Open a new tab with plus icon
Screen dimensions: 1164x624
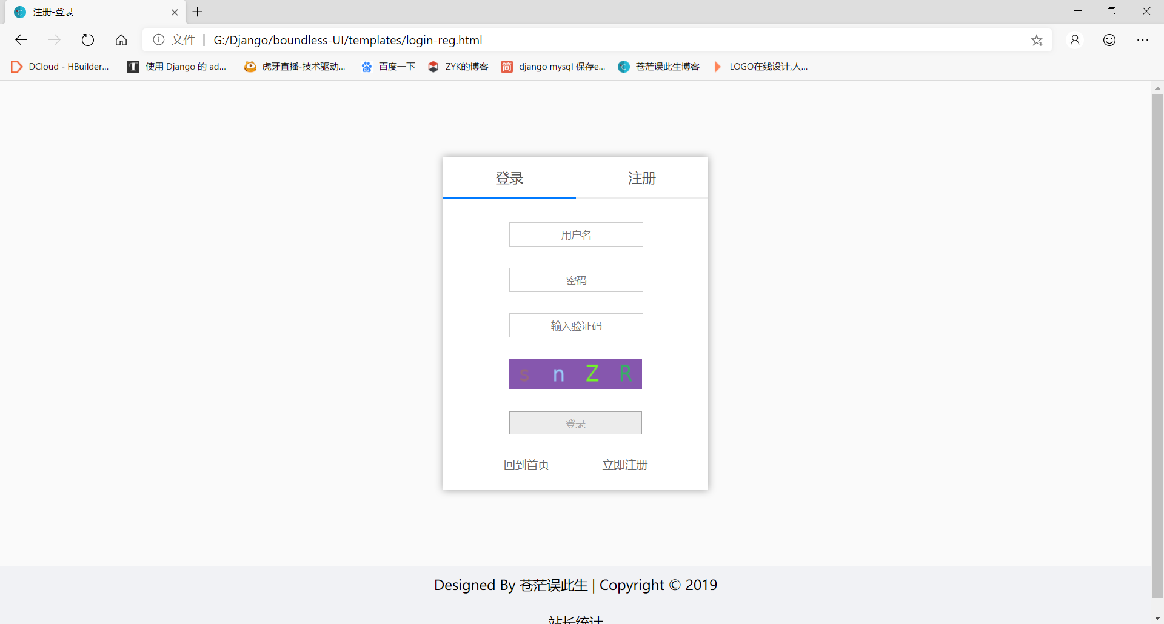click(198, 12)
